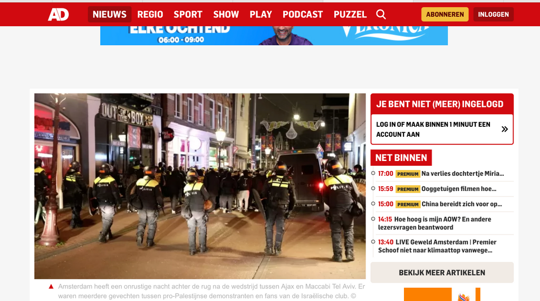
Task: Click the PREMIUM badge on the 17:00 item
Action: tap(408, 174)
